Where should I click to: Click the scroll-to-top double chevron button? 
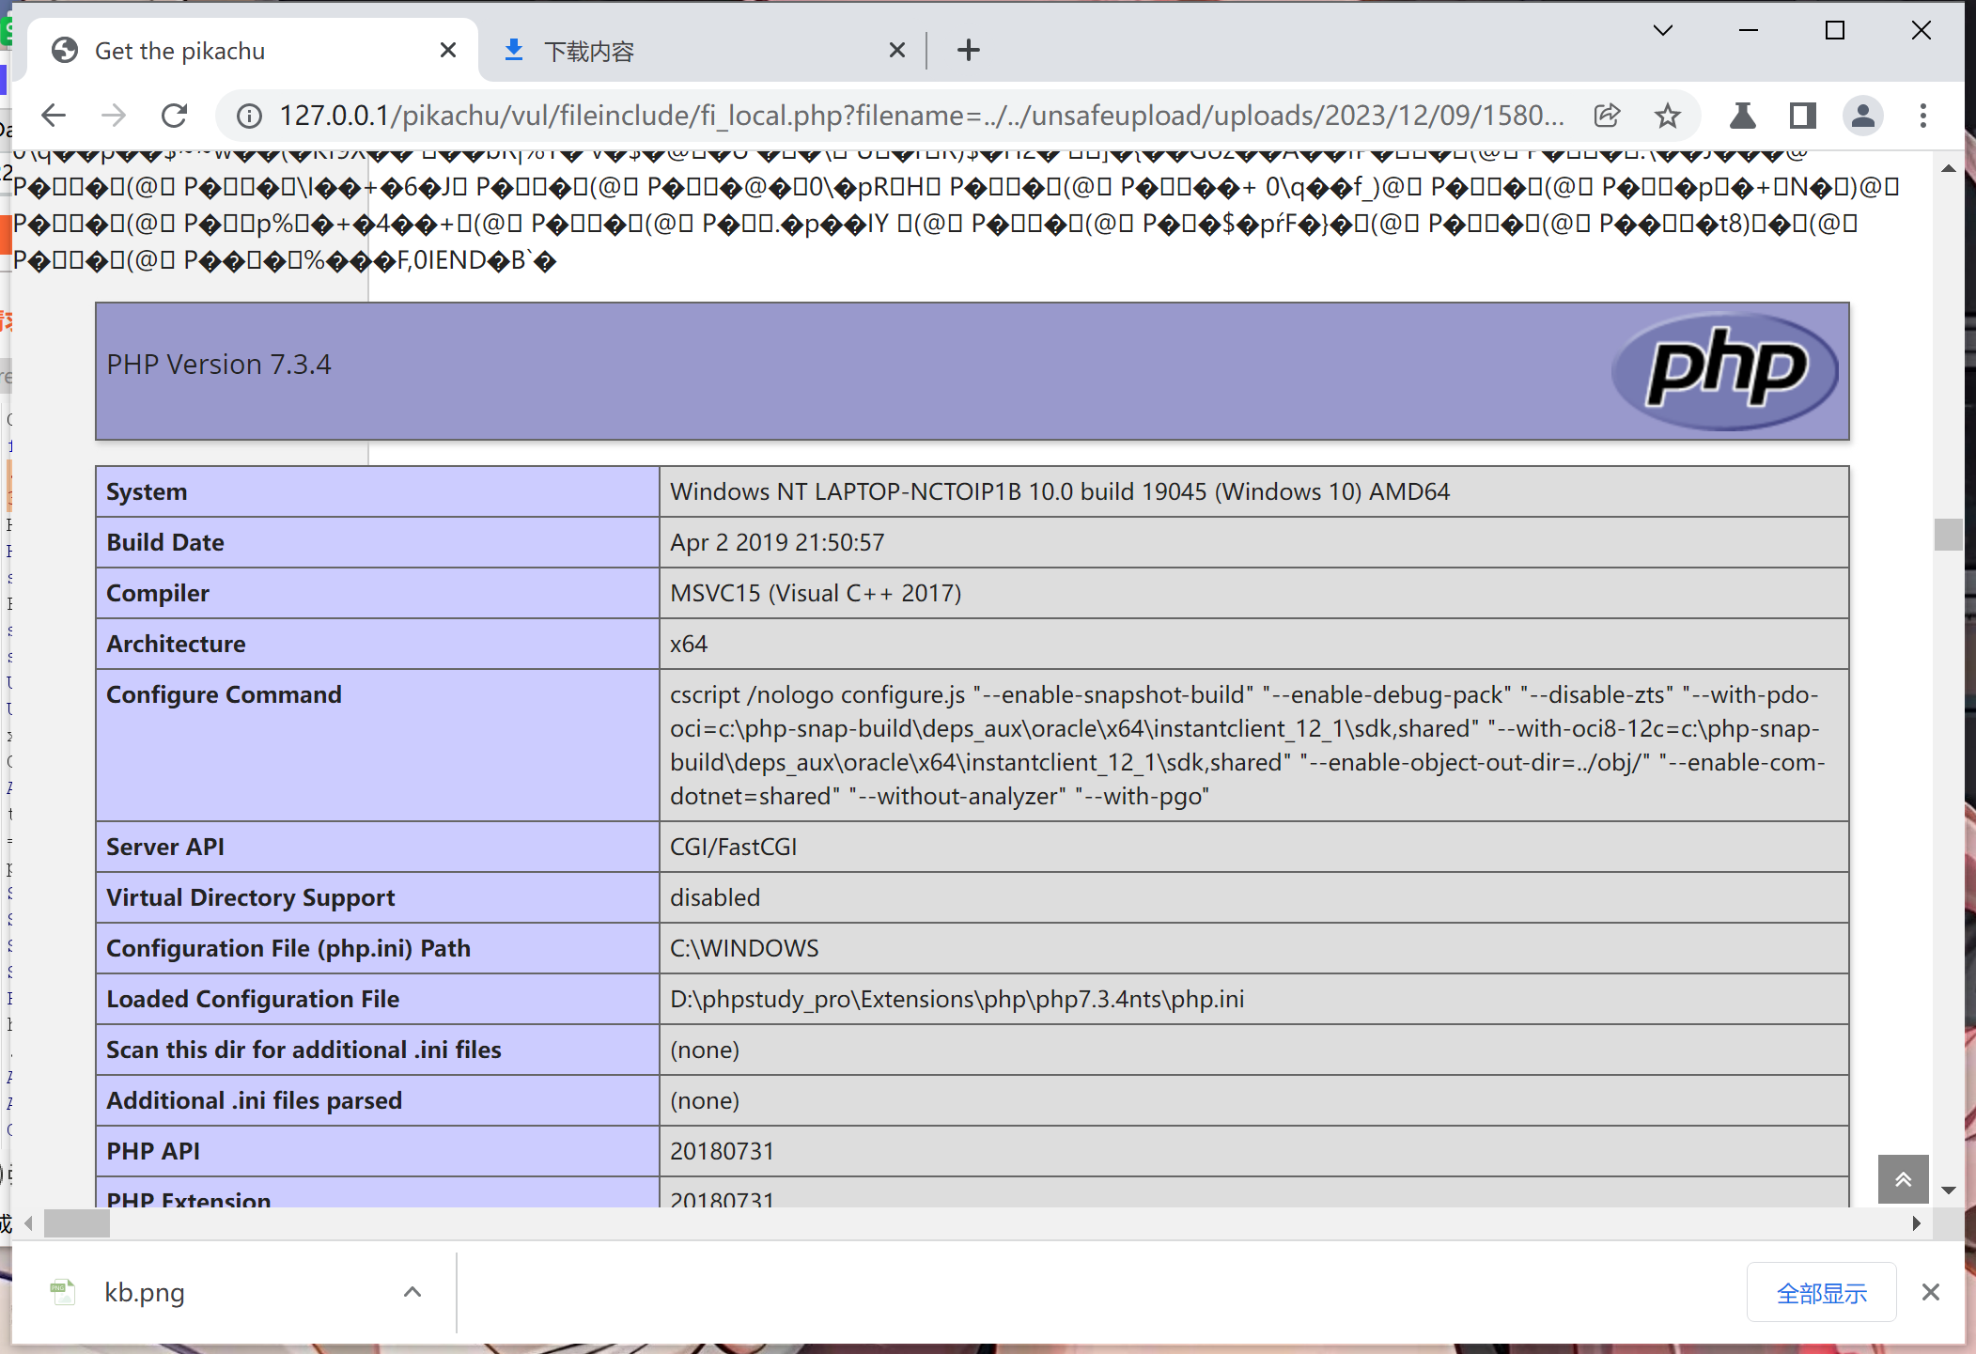point(1903,1179)
